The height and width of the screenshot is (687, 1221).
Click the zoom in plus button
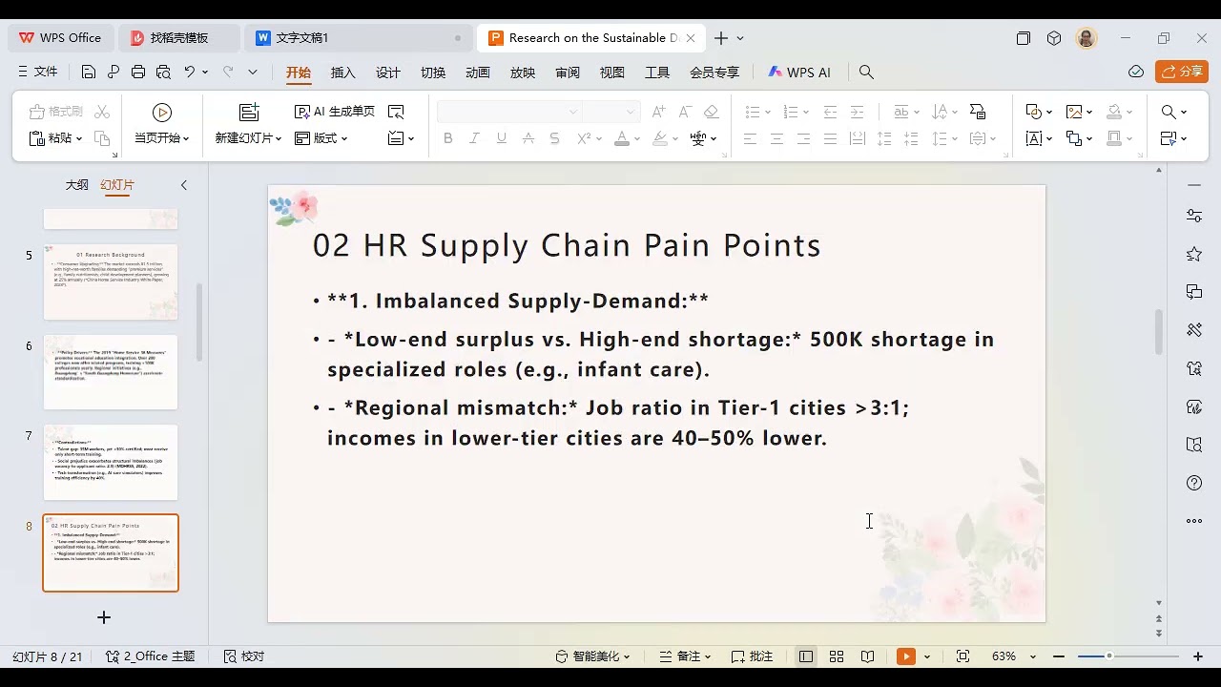point(1198,656)
